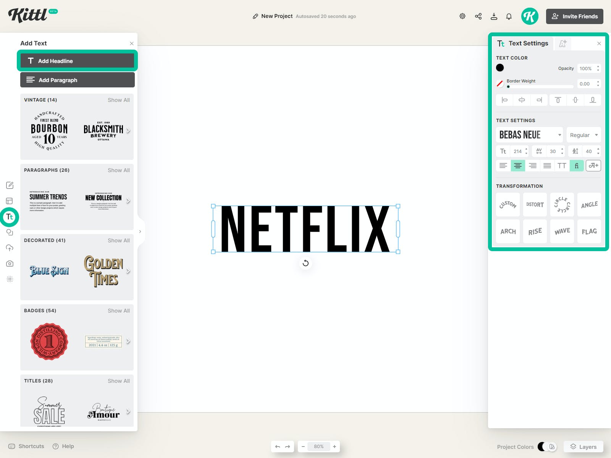
Task: Open the glyphs add button
Action: click(x=593, y=166)
